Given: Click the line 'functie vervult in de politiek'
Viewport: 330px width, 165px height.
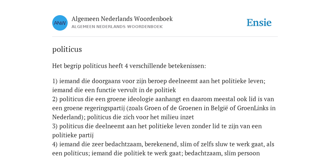Looking at the screenshot, I should click(136, 90).
